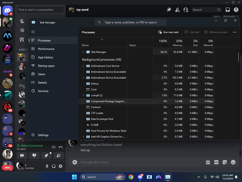The image size is (242, 182).
Task: Mute Discord microphone
Action: 47,166
